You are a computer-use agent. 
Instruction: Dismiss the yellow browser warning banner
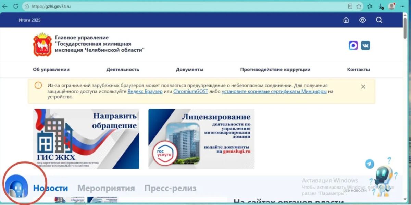click(363, 87)
